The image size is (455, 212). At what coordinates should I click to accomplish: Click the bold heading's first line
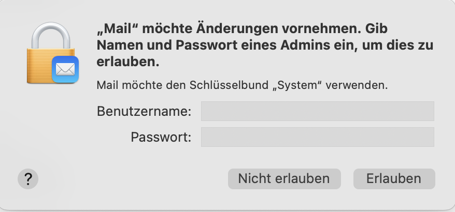[x=243, y=28]
